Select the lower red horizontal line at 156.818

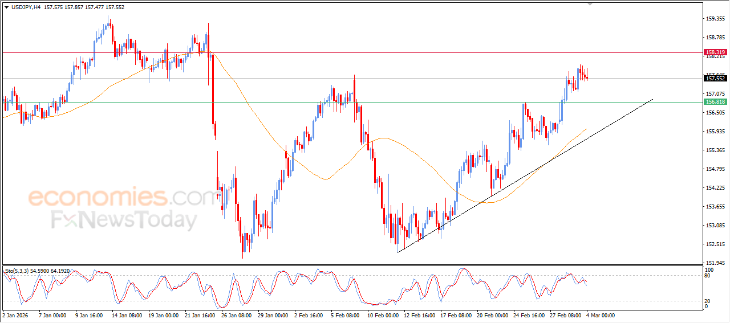171,102
